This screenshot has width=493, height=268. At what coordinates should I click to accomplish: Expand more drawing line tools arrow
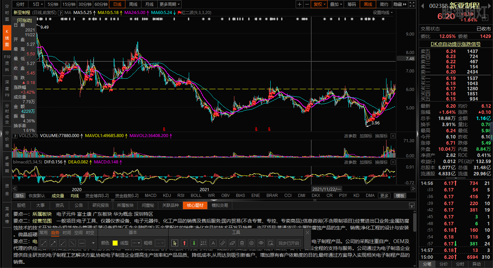93,243
